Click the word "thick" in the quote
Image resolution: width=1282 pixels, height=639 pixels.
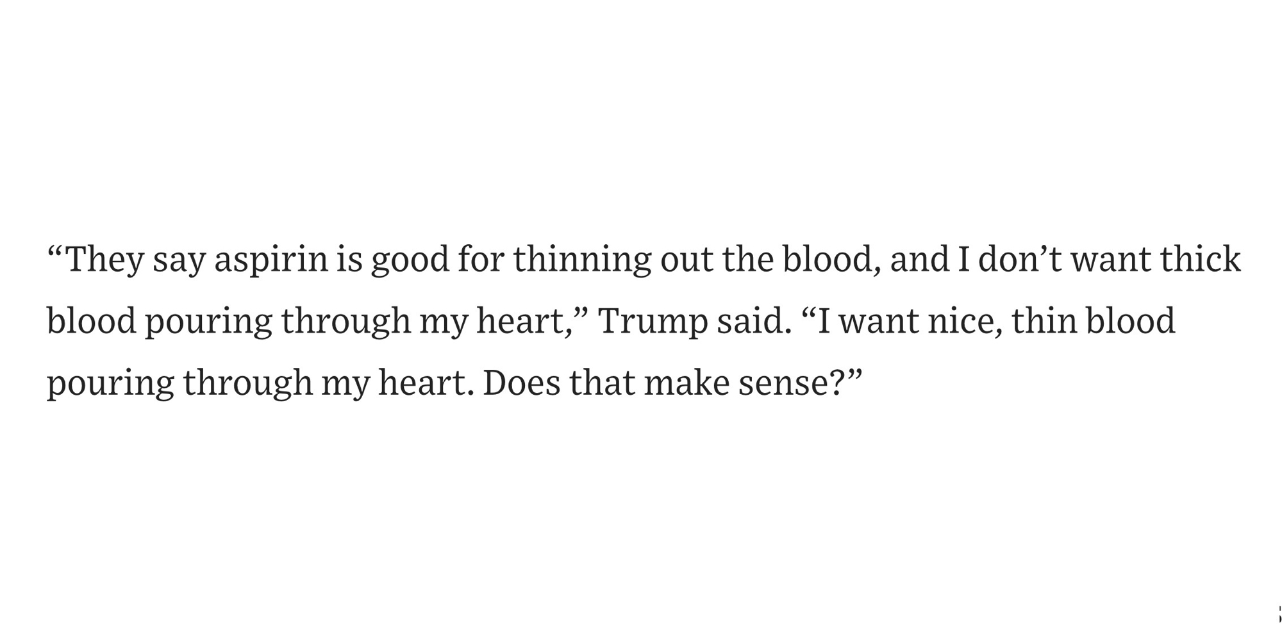click(x=1201, y=260)
